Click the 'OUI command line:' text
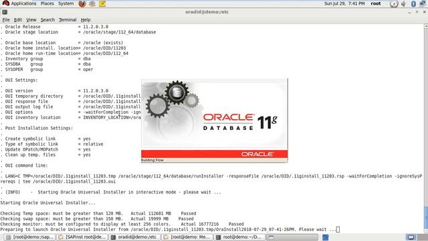The width and height of the screenshot is (428, 241). 26,165
